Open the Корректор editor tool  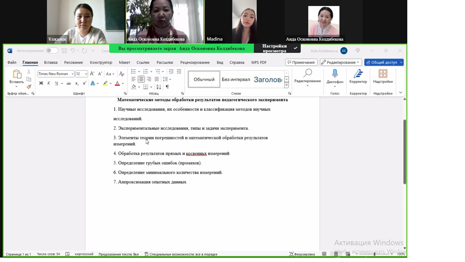click(x=358, y=76)
